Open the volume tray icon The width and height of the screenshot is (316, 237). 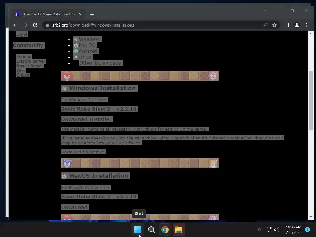point(277,230)
